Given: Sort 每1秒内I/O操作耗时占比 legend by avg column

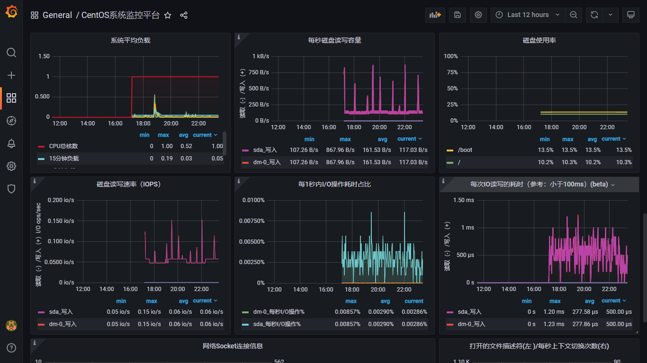Looking at the screenshot, I should click(x=386, y=301).
